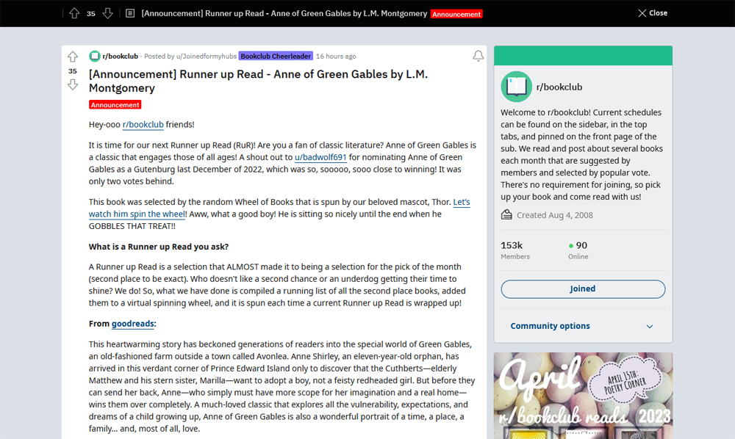This screenshot has width=735, height=439.
Task: Open the goodreads link
Action: pos(132,324)
